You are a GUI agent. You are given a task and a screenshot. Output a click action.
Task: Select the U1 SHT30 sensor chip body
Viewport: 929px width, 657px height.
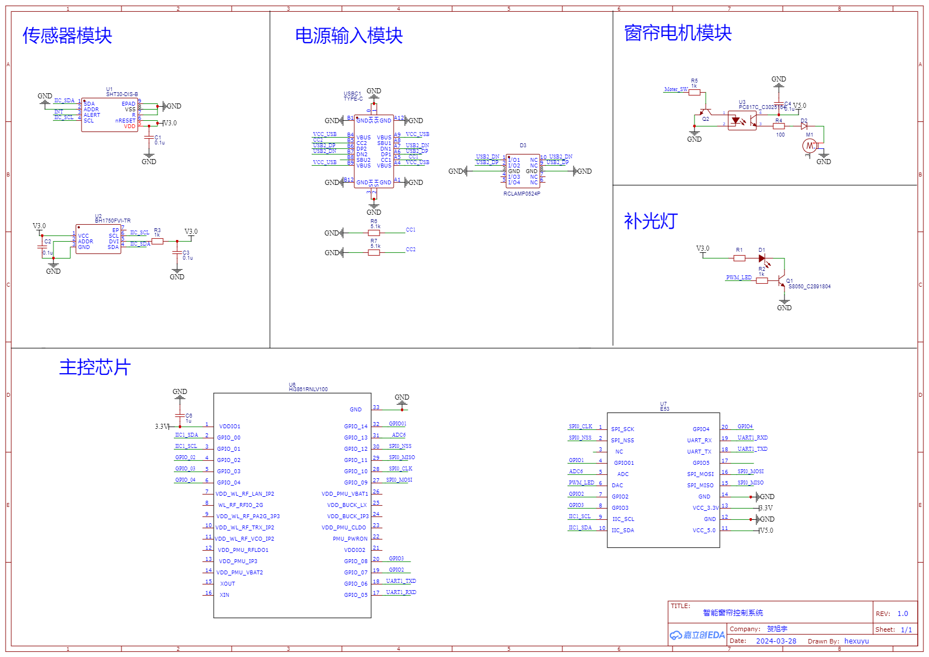pyautogui.click(x=110, y=115)
